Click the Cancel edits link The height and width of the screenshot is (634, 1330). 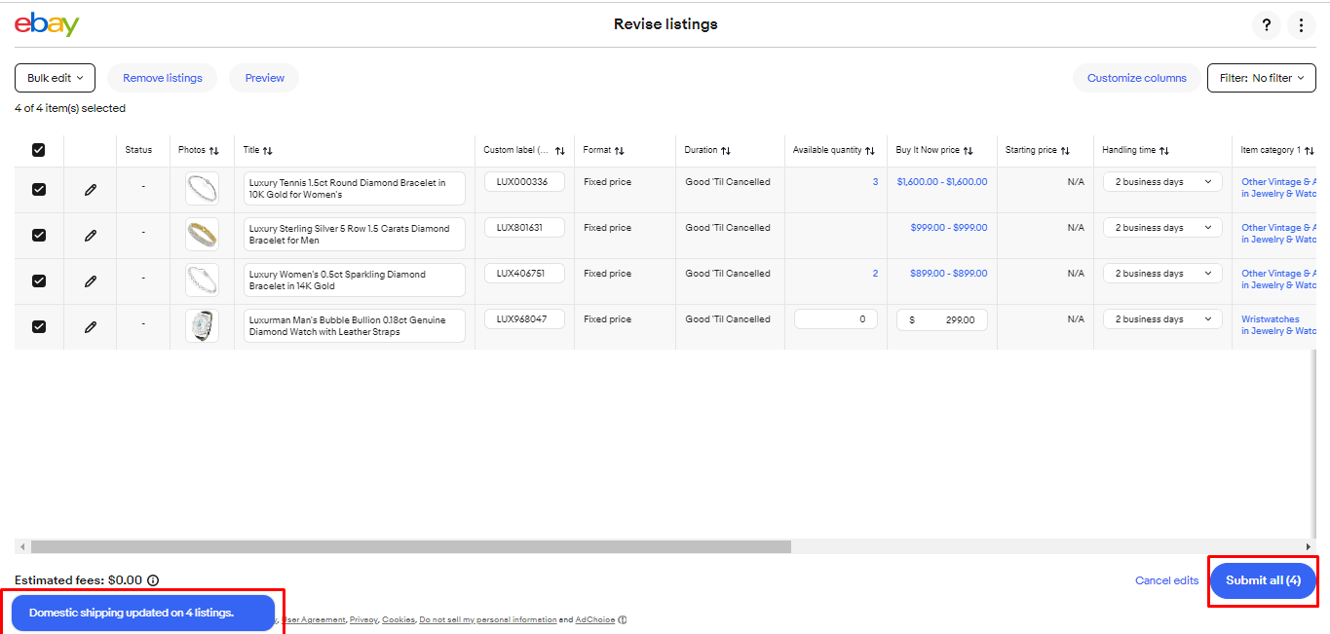(1166, 580)
